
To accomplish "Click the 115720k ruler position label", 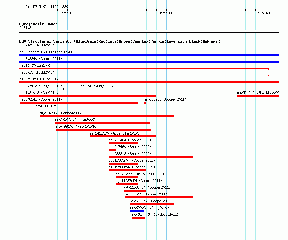I will click(67, 13).
